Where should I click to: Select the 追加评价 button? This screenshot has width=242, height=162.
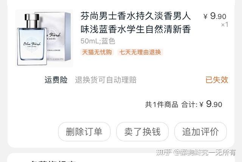(x=200, y=132)
